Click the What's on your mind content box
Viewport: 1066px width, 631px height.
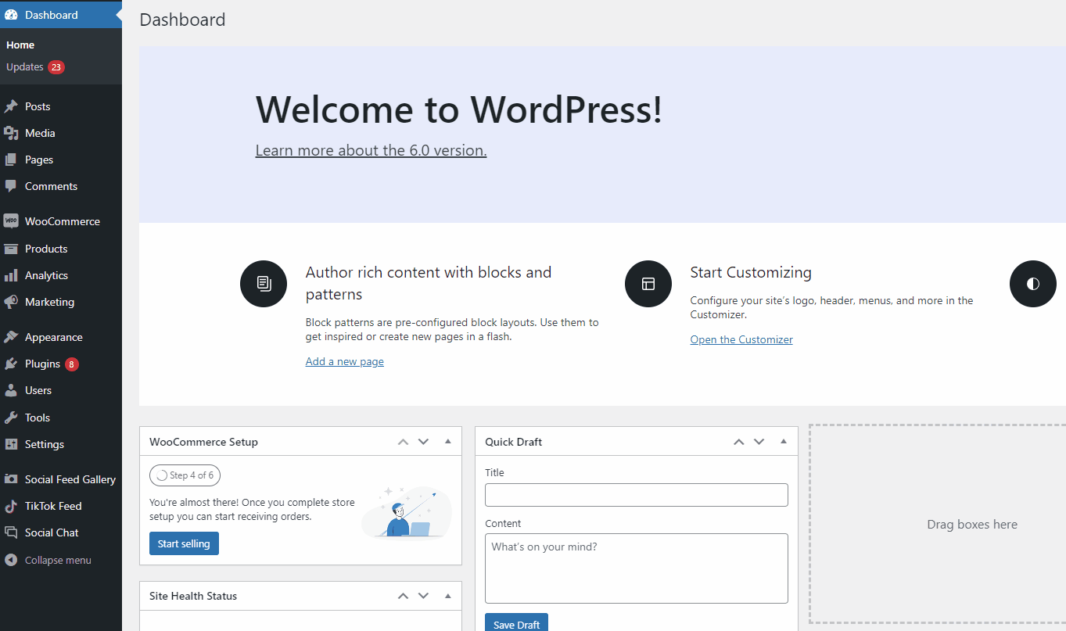(636, 568)
